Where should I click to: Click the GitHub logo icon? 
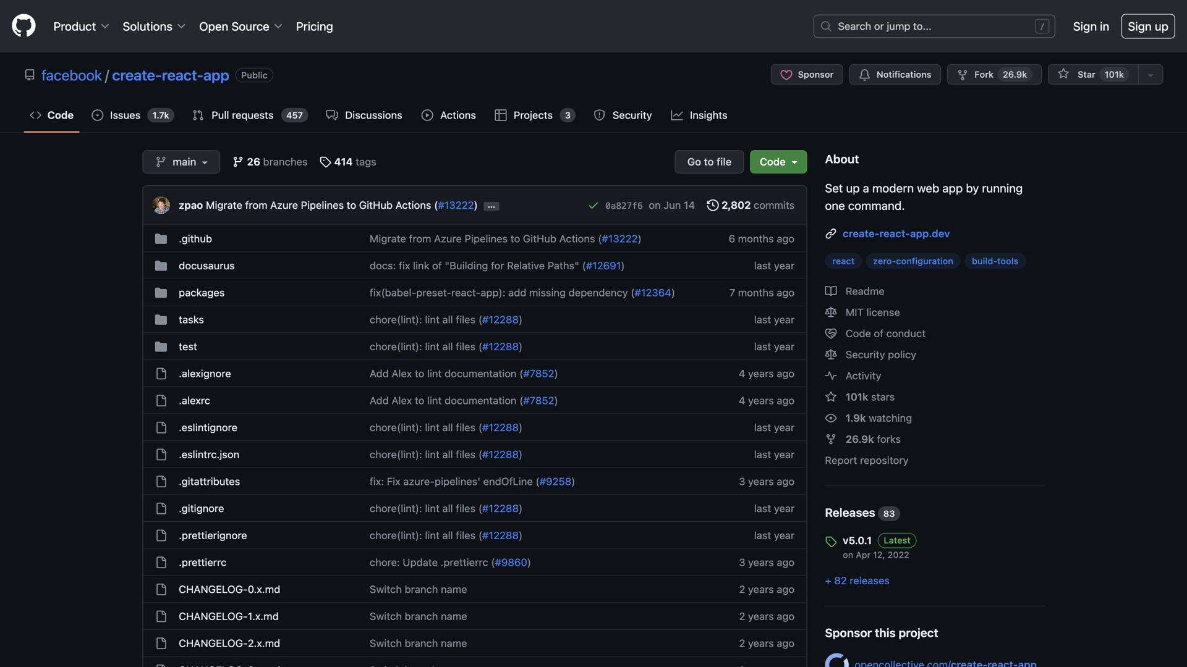click(x=23, y=26)
